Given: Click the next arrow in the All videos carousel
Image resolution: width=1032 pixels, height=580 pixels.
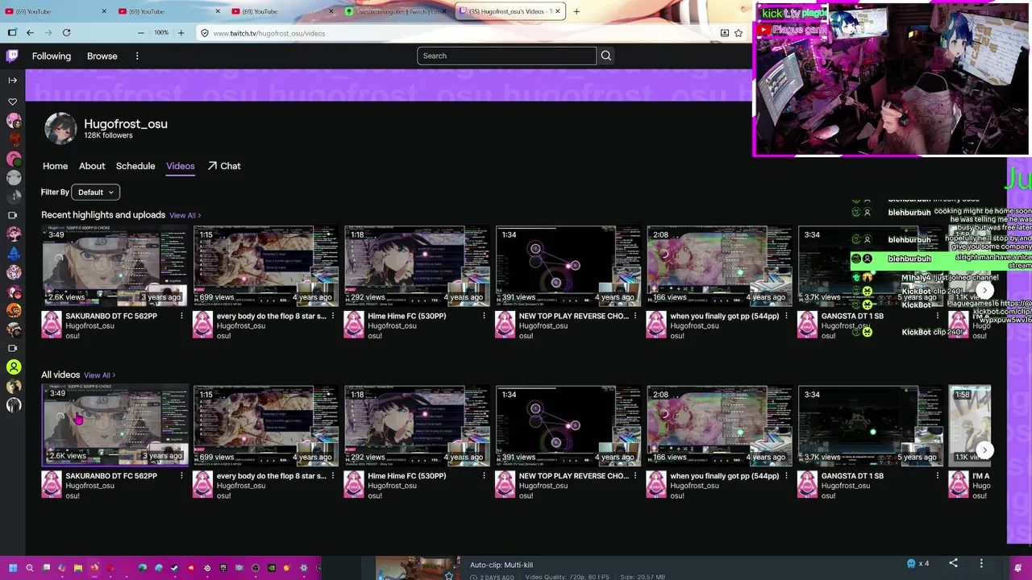Looking at the screenshot, I should tap(984, 450).
